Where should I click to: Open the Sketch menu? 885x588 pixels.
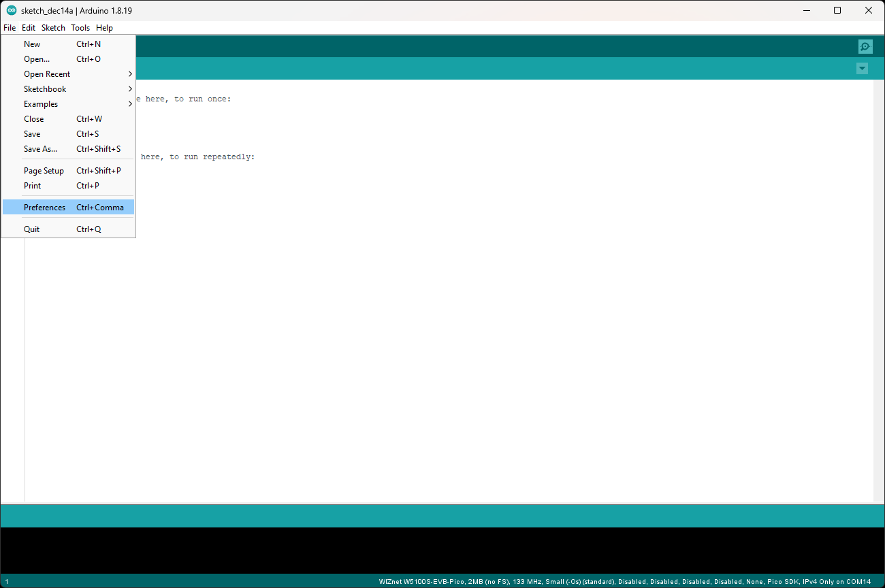(53, 28)
